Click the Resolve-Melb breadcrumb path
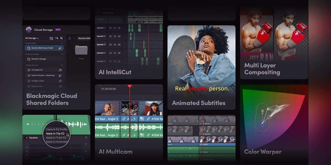 pos(84,38)
